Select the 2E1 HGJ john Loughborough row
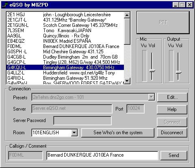195x168 pixels. [65, 15]
